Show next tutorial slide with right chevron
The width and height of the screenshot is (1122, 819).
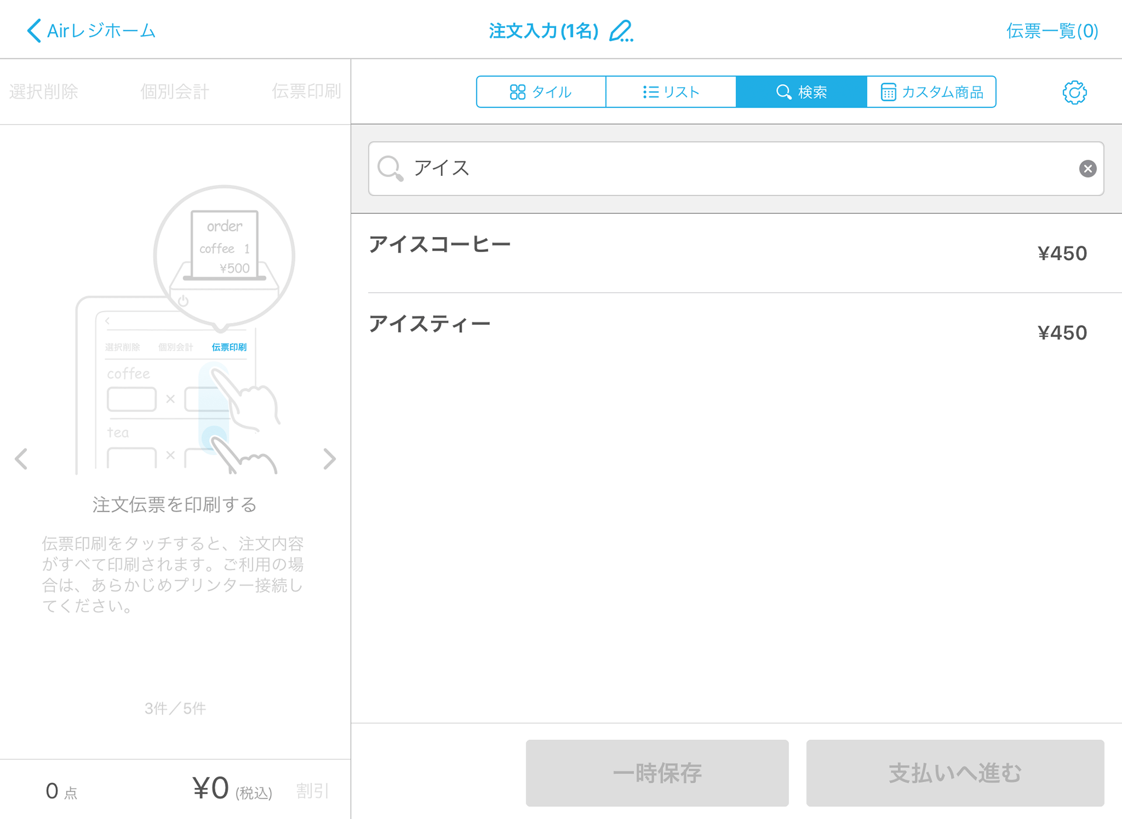[330, 459]
